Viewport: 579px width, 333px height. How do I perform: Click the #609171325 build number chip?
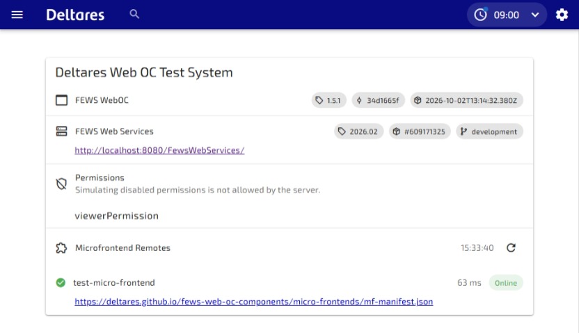[420, 131]
